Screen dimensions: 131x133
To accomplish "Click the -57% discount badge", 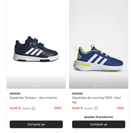I will pyautogui.click(x=58, y=108).
